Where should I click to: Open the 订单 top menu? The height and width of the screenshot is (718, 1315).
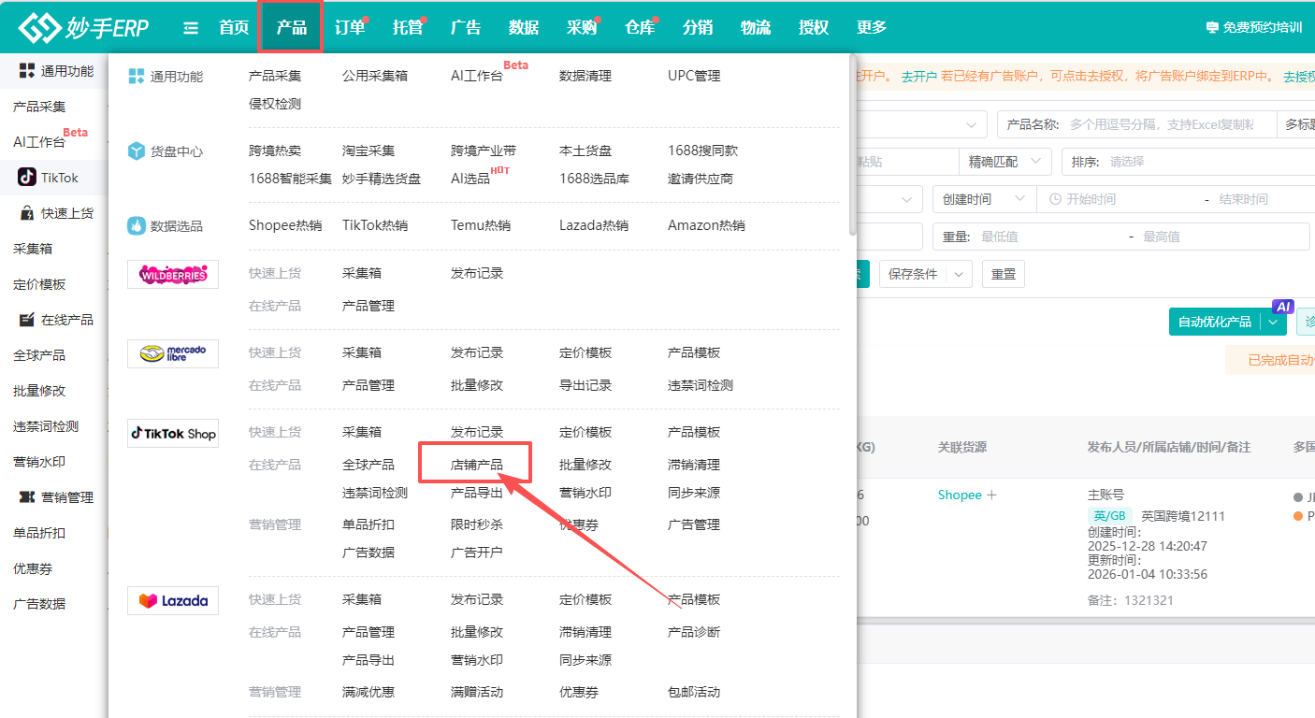tap(350, 28)
